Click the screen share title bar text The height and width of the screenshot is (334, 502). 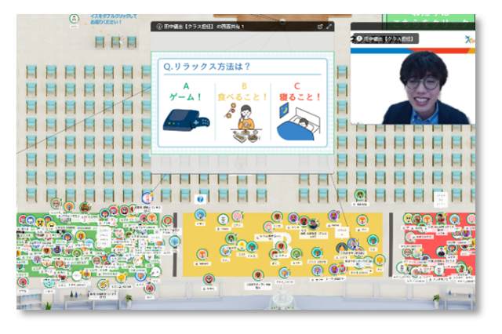tap(204, 26)
